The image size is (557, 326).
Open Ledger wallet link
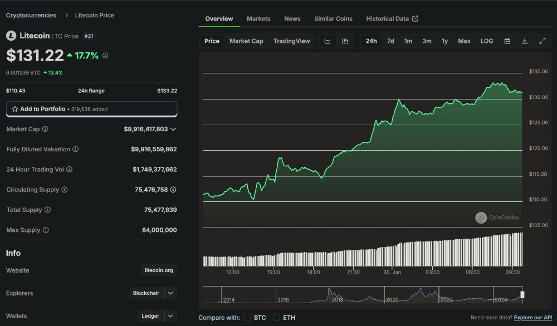pos(150,316)
